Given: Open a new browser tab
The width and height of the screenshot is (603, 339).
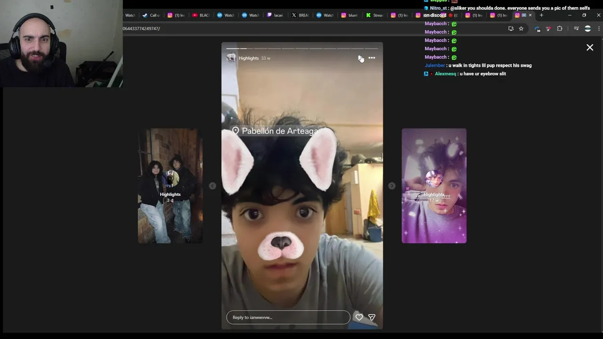Looking at the screenshot, I should (x=541, y=15).
